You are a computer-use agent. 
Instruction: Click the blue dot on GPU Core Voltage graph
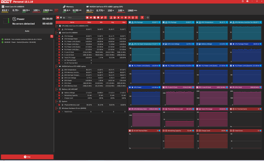pyautogui.click(x=193, y=44)
